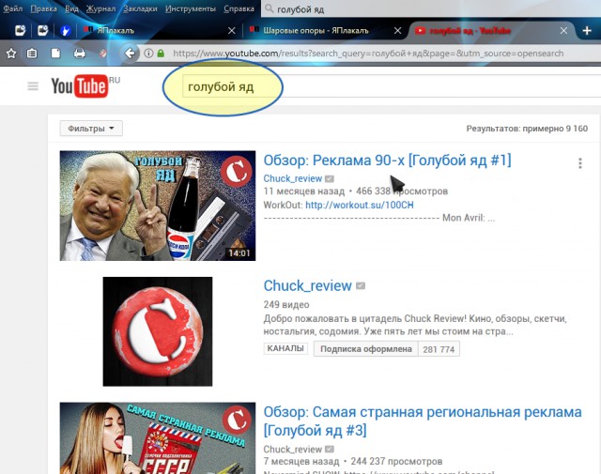
Task: Open Chuck_review channel link under first video
Action: 293,178
